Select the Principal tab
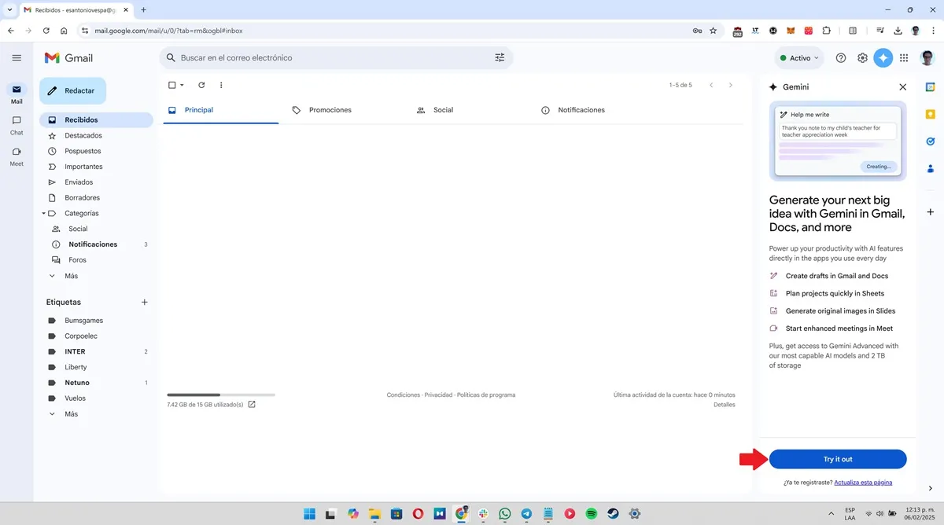The image size is (944, 525). coord(221,110)
